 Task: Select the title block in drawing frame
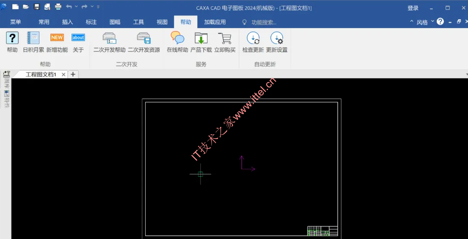(323, 231)
